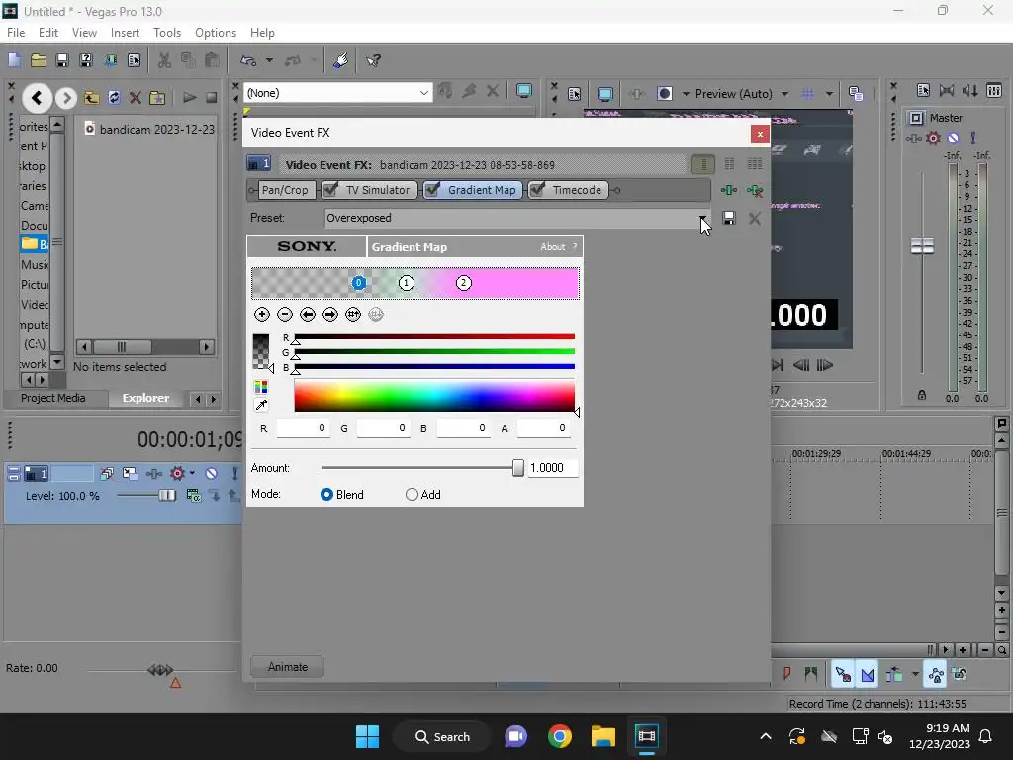Open the Insert menu
Image resolution: width=1013 pixels, height=760 pixels.
125,33
